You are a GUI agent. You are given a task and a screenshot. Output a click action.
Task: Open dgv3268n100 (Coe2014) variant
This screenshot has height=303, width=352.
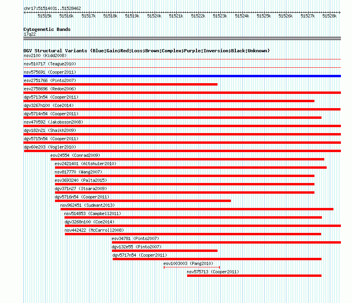coord(89,222)
